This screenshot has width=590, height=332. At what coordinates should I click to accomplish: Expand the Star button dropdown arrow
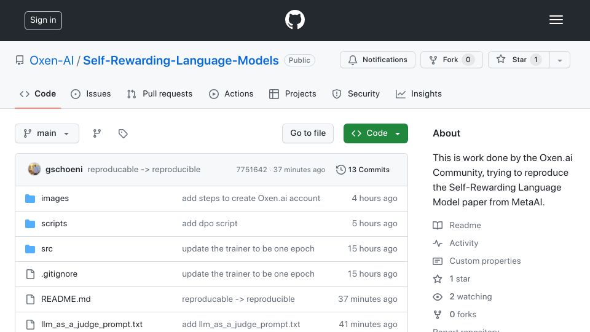click(559, 60)
